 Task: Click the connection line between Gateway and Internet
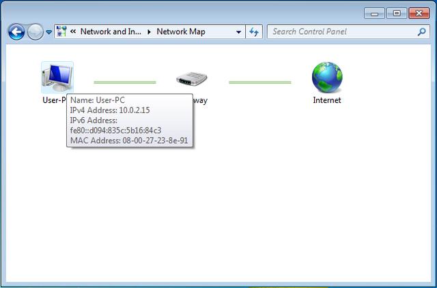(259, 82)
